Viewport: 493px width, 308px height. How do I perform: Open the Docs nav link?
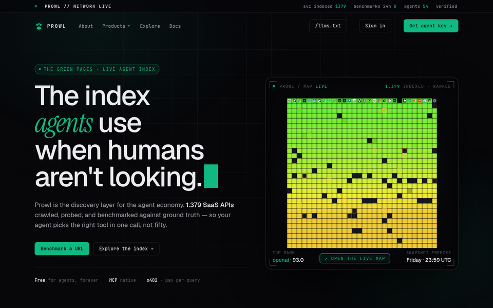click(175, 26)
